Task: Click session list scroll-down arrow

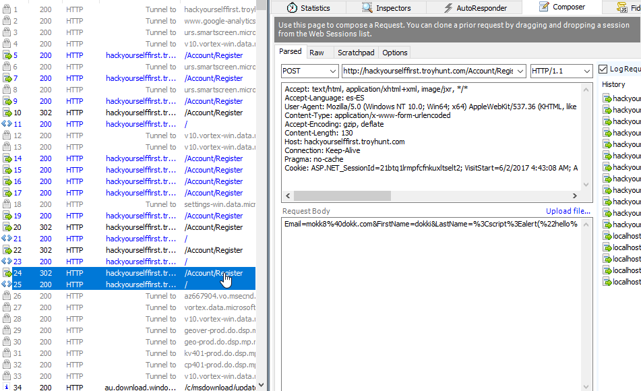Action: [262, 385]
